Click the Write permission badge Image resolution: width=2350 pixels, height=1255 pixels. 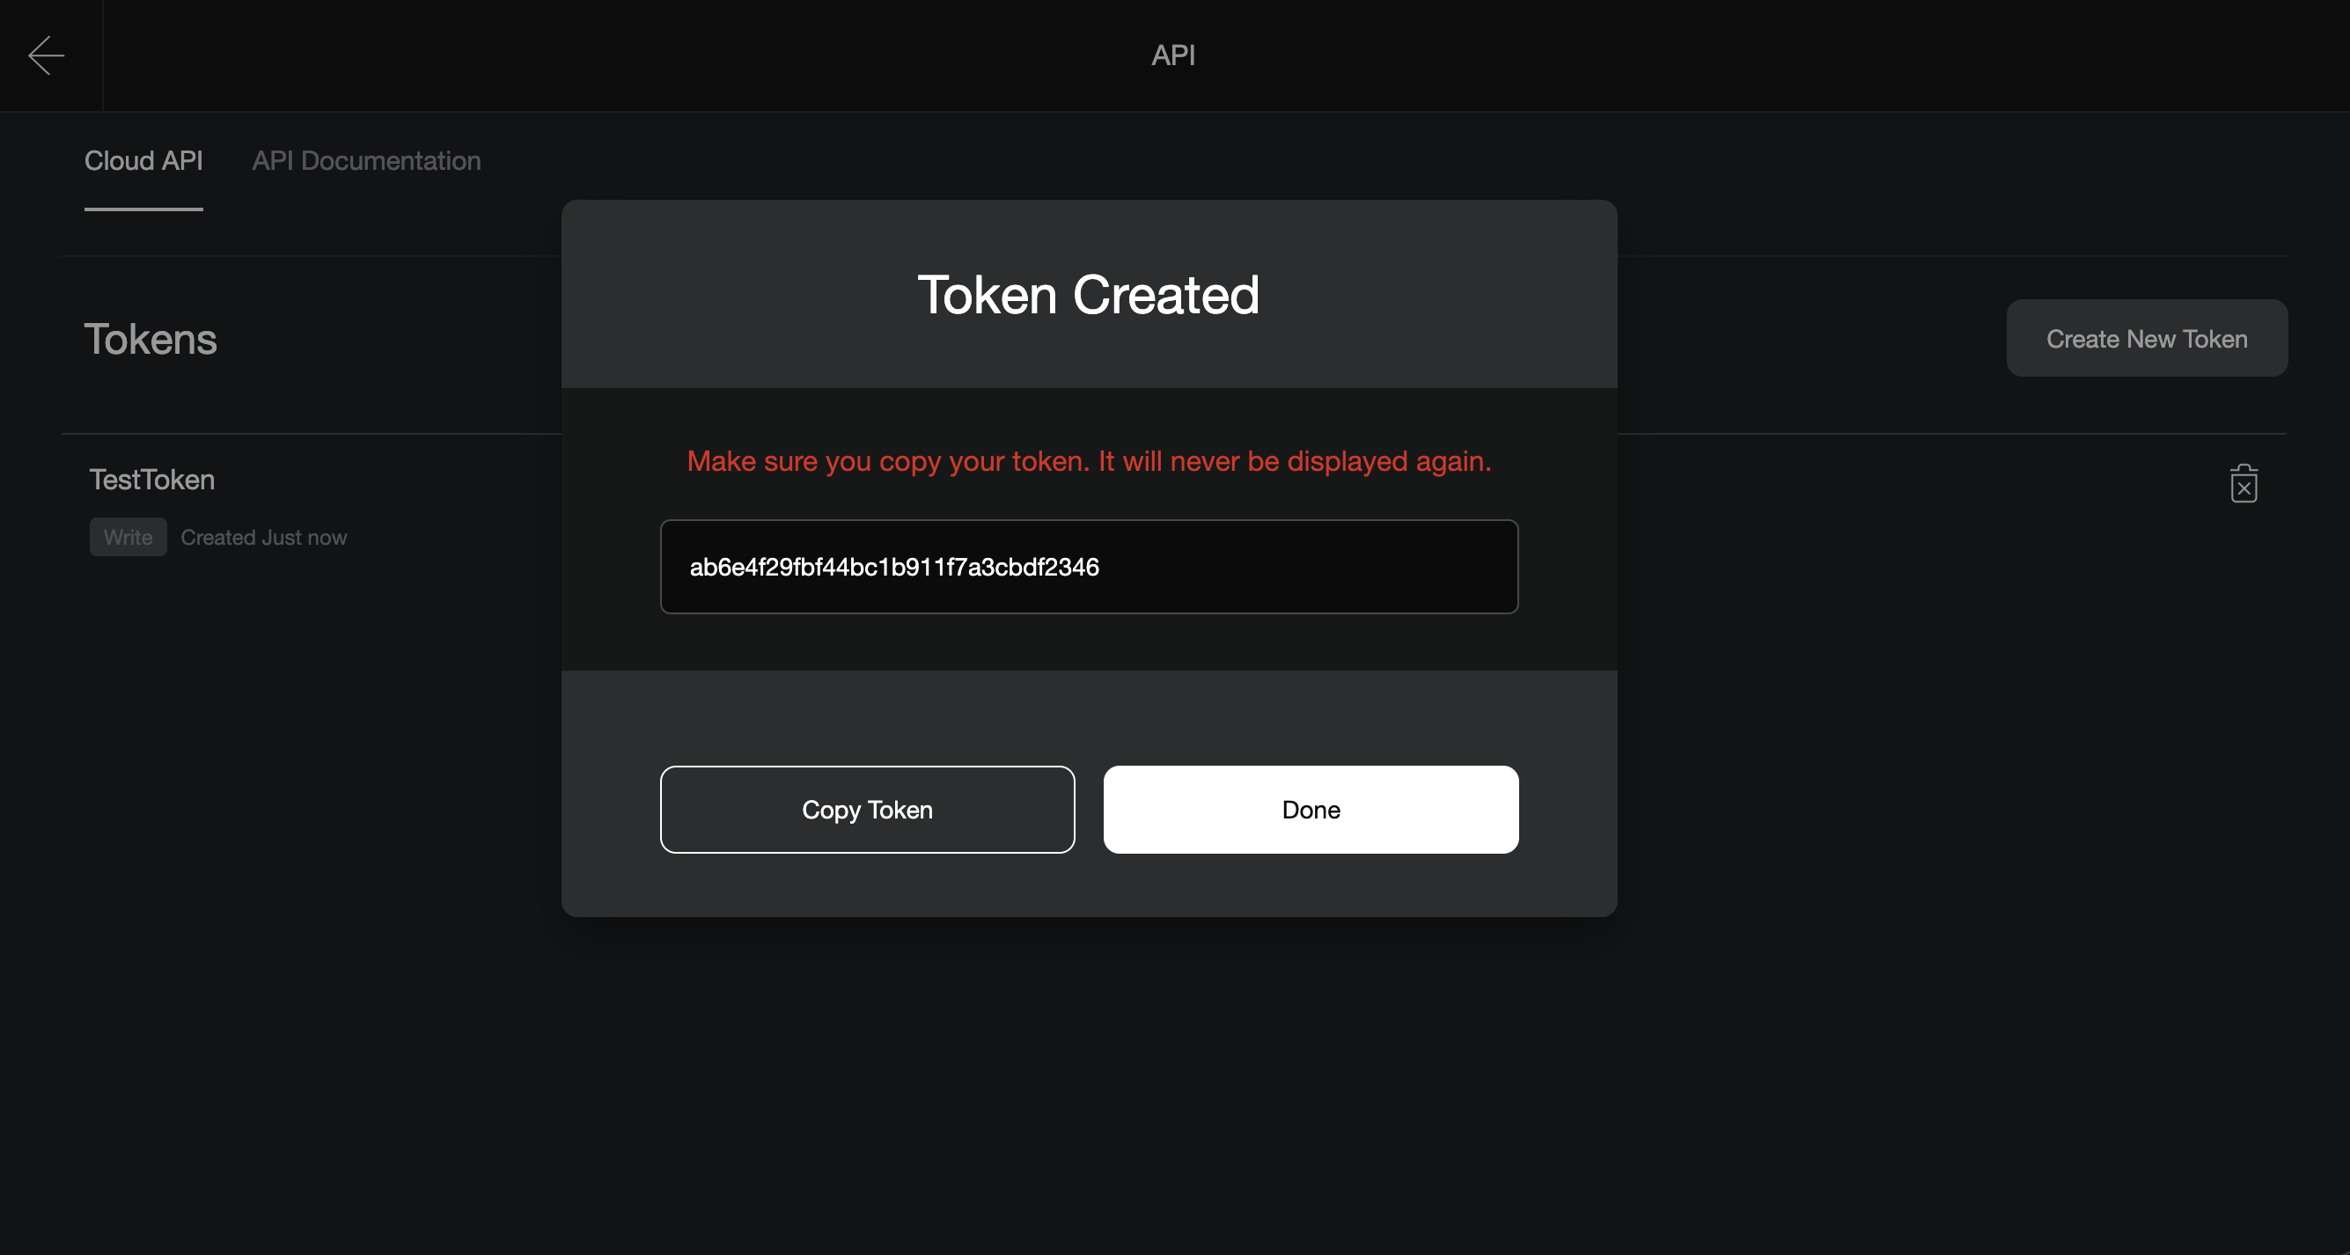[128, 537]
